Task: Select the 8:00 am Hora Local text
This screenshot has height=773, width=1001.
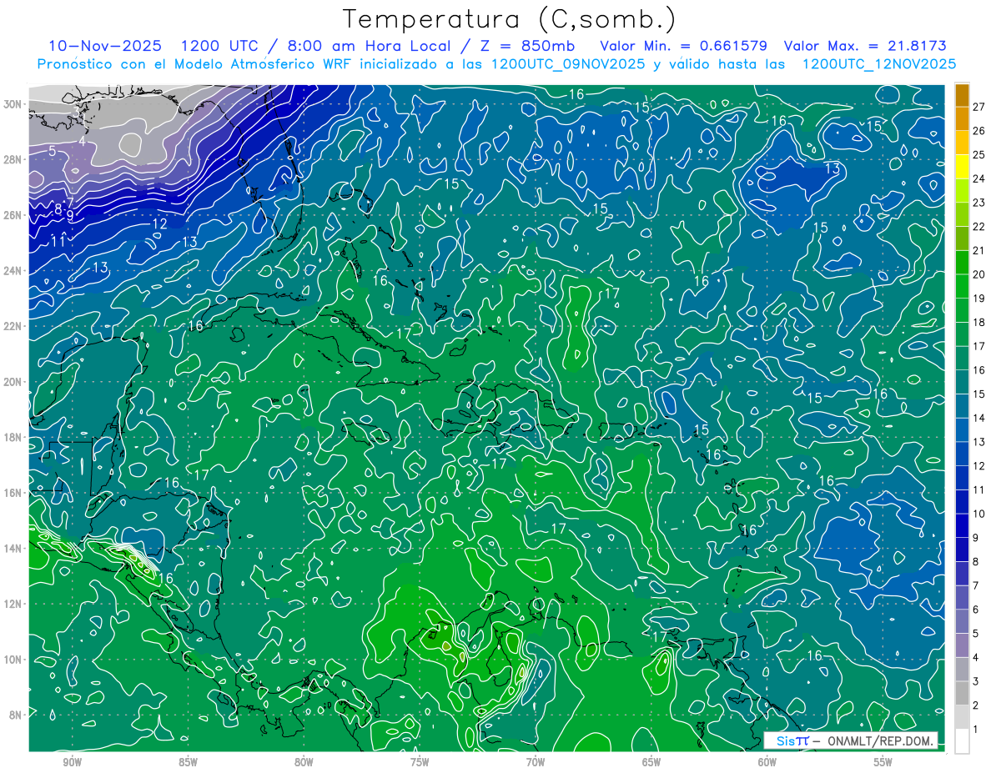Action: (369, 46)
